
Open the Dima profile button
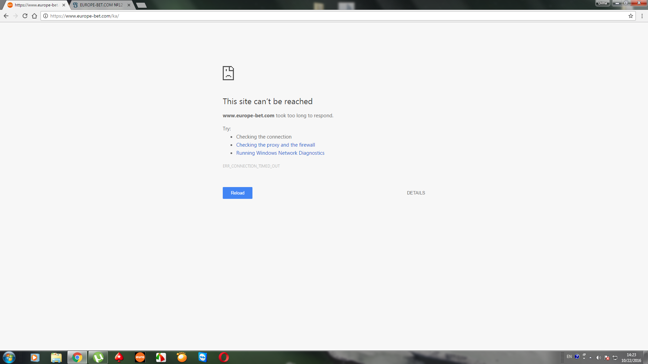[x=602, y=3]
